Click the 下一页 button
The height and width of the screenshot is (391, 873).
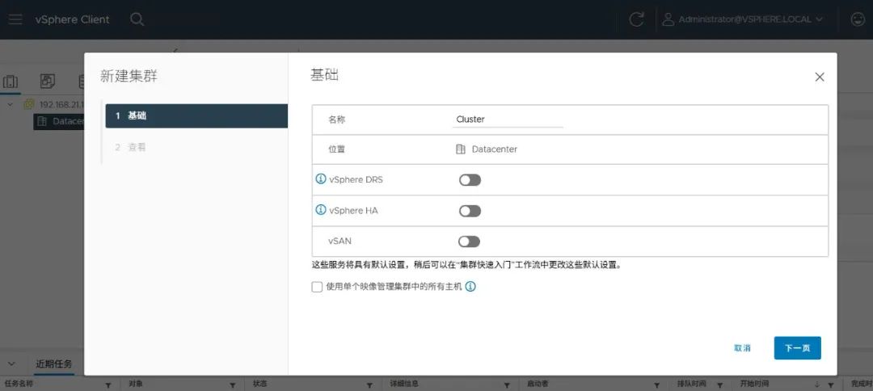[x=797, y=347]
